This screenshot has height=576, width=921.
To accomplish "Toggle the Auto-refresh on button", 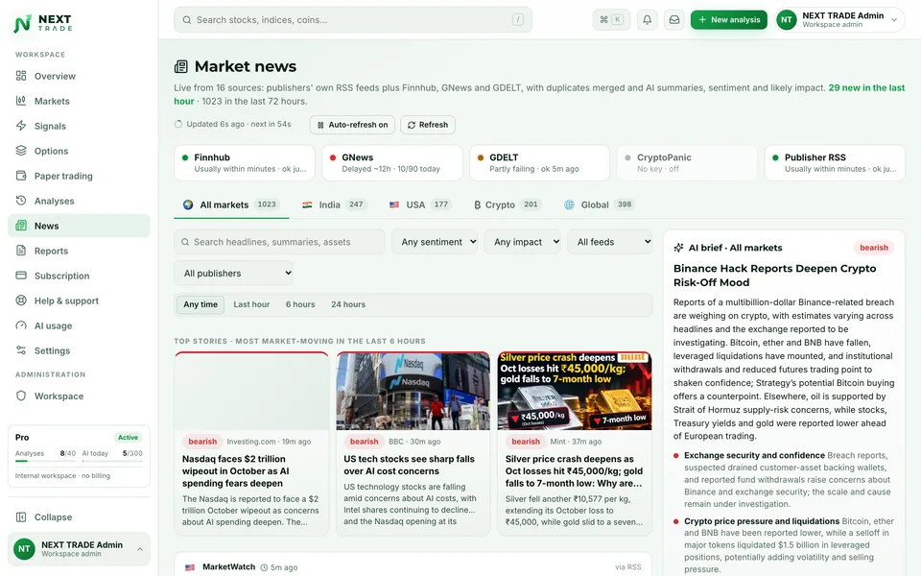I will 352,125.
